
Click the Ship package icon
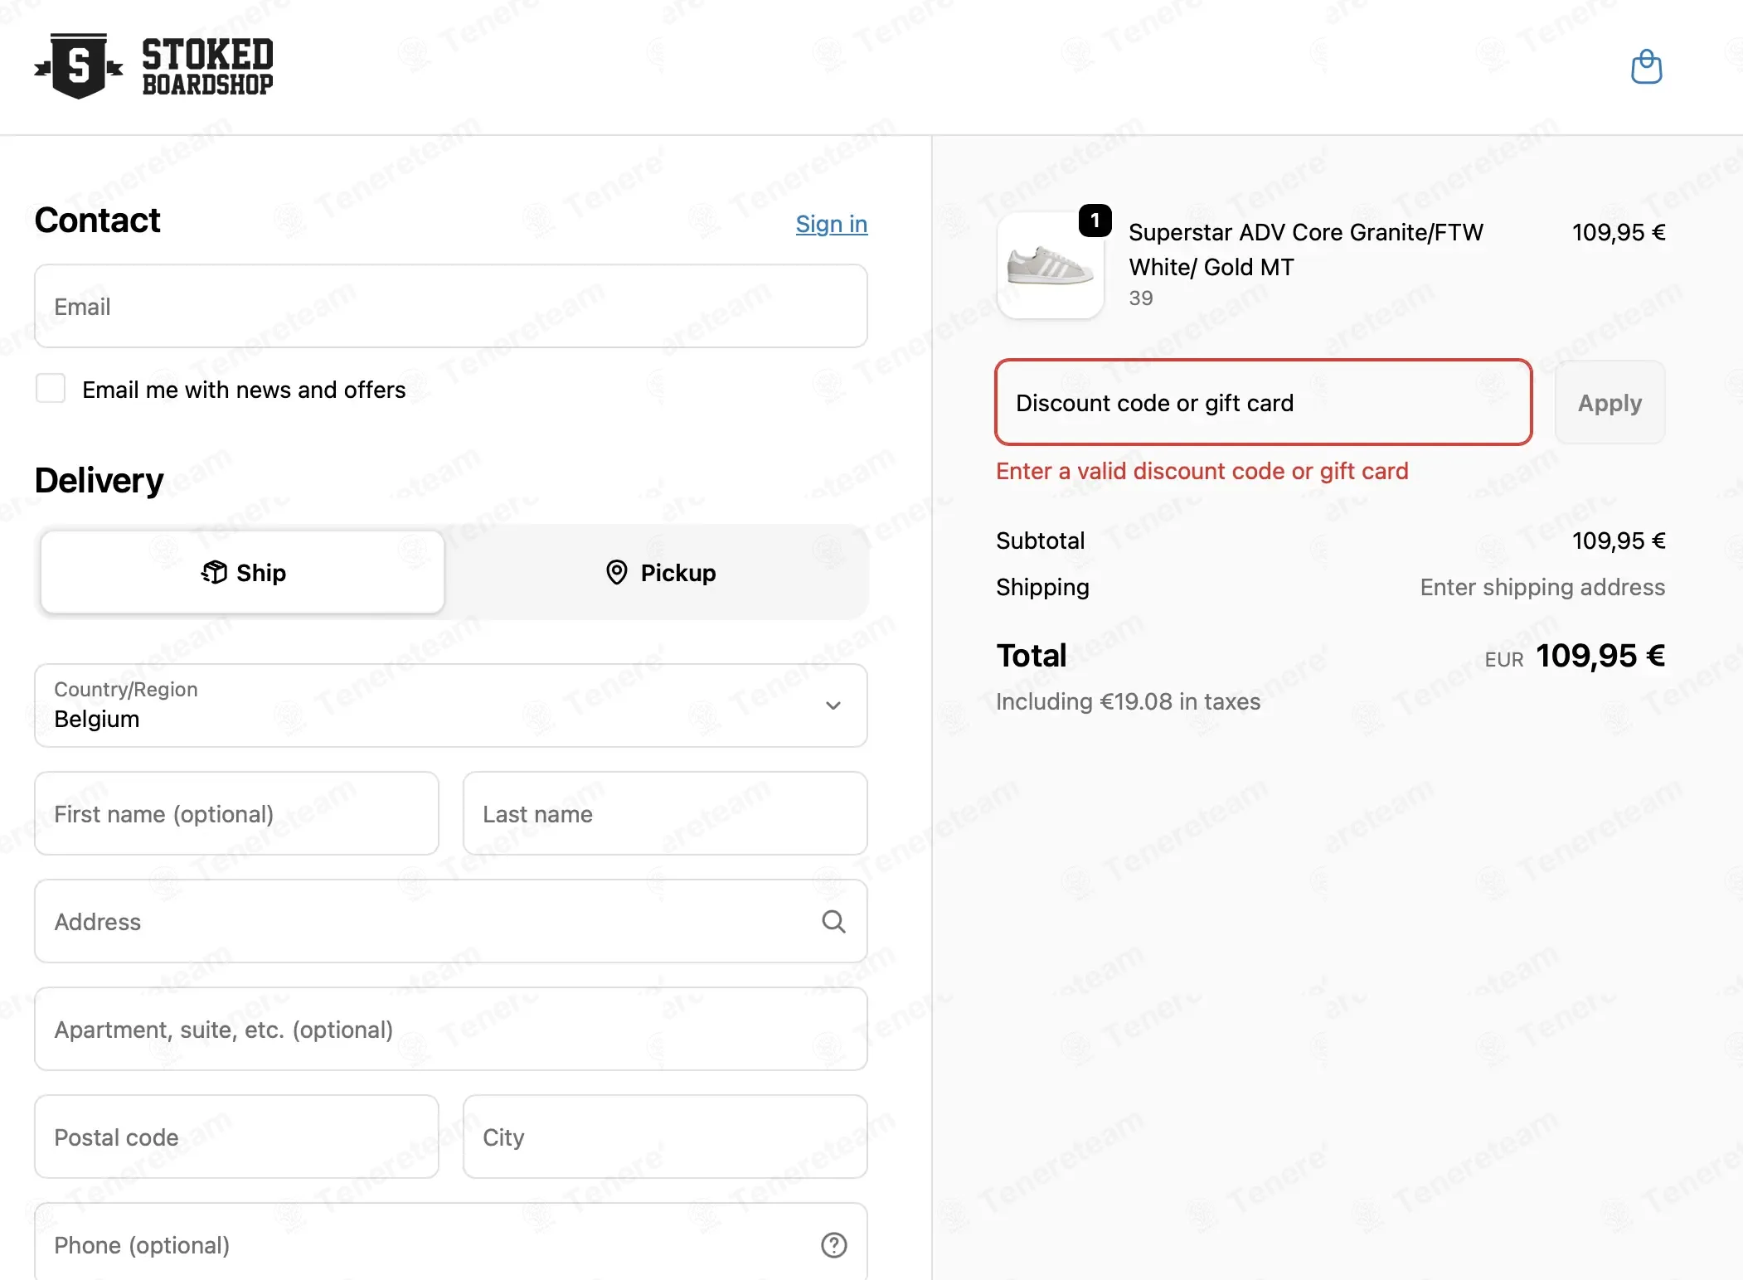click(x=214, y=572)
